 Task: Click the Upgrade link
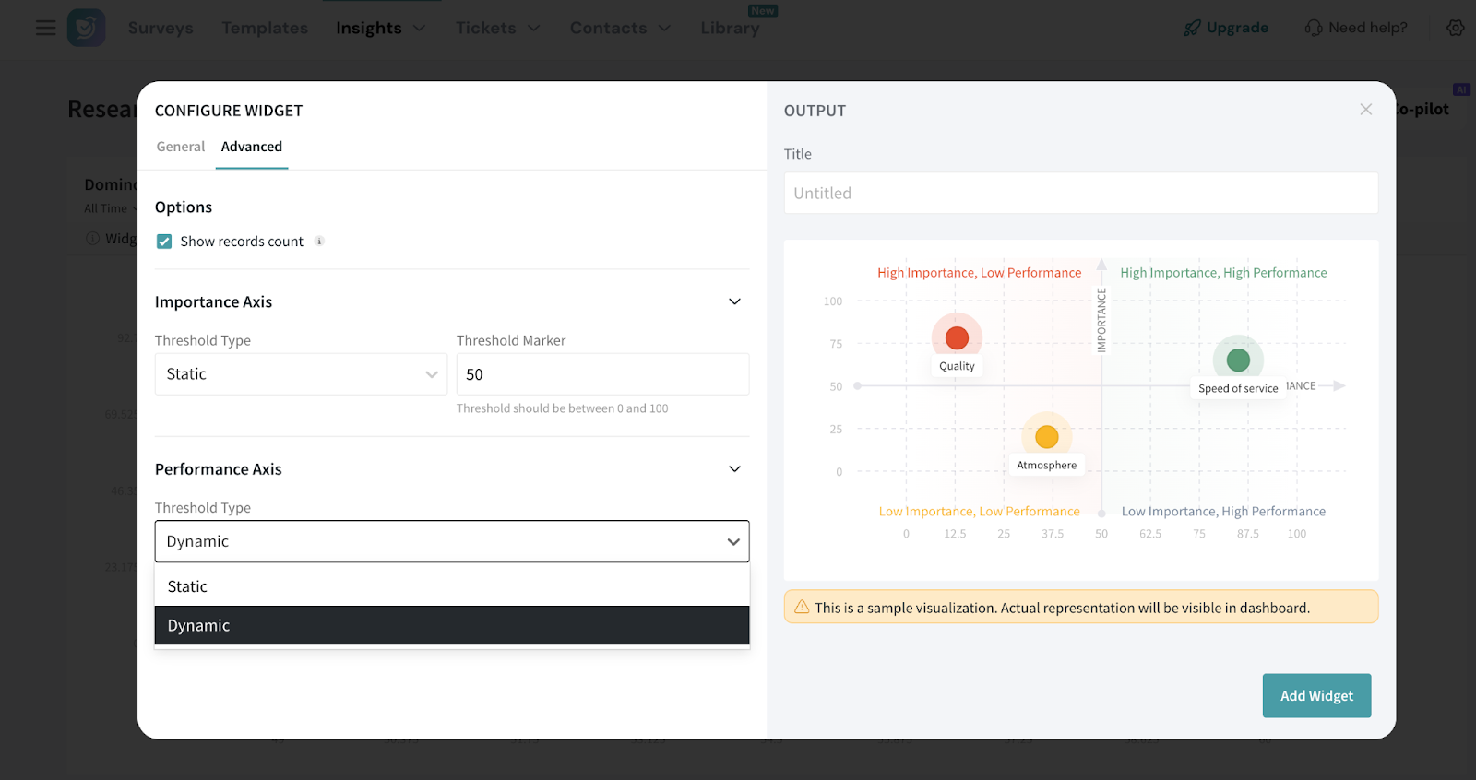(x=1226, y=28)
